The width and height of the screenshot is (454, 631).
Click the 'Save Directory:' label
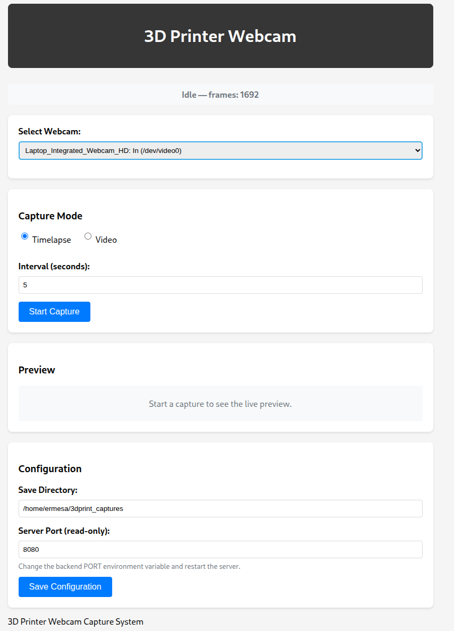click(x=48, y=490)
